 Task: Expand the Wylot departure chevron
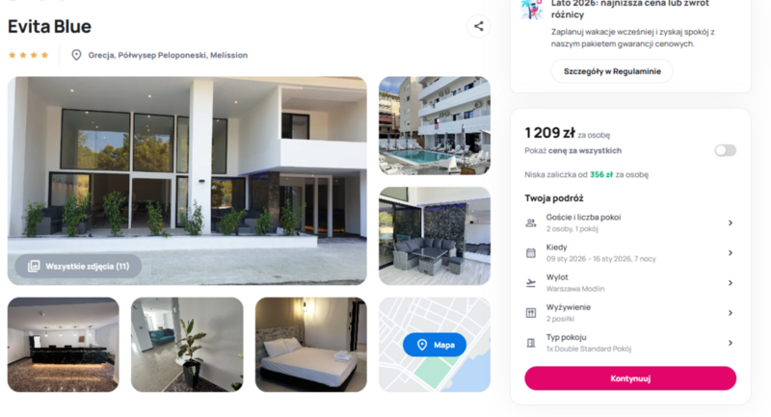pyautogui.click(x=731, y=283)
